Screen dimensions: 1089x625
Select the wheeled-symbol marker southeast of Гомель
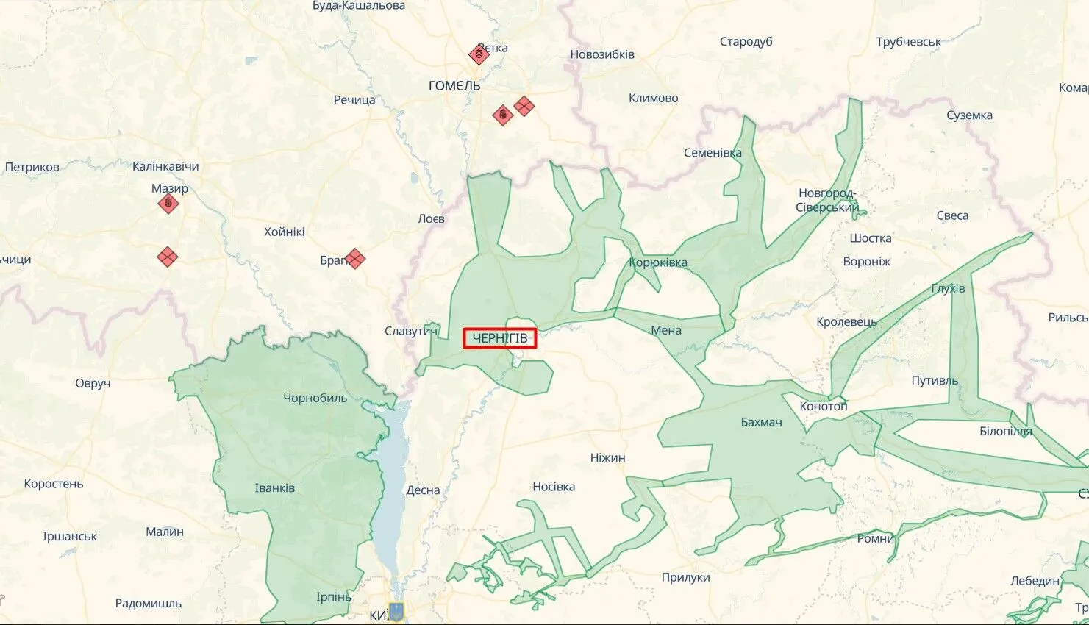click(502, 115)
